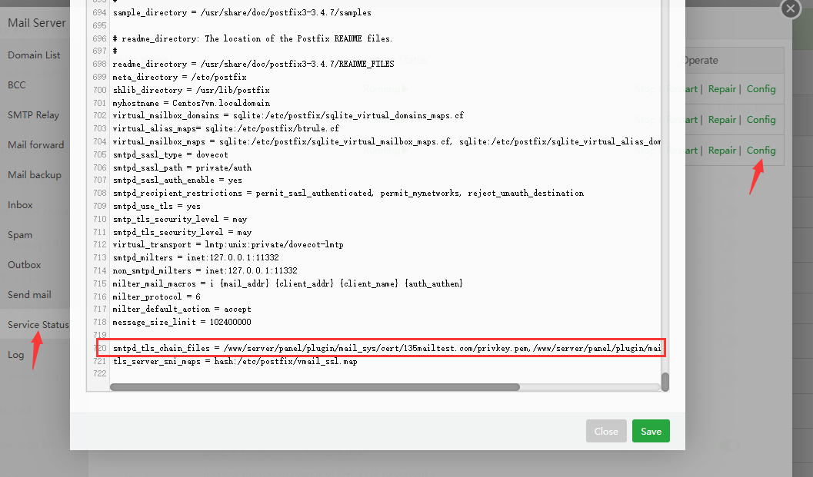Screen dimensions: 813x477
Task: Click the smtpd_milters = inet:127.0.0.1:11332 line
Action: (196, 257)
